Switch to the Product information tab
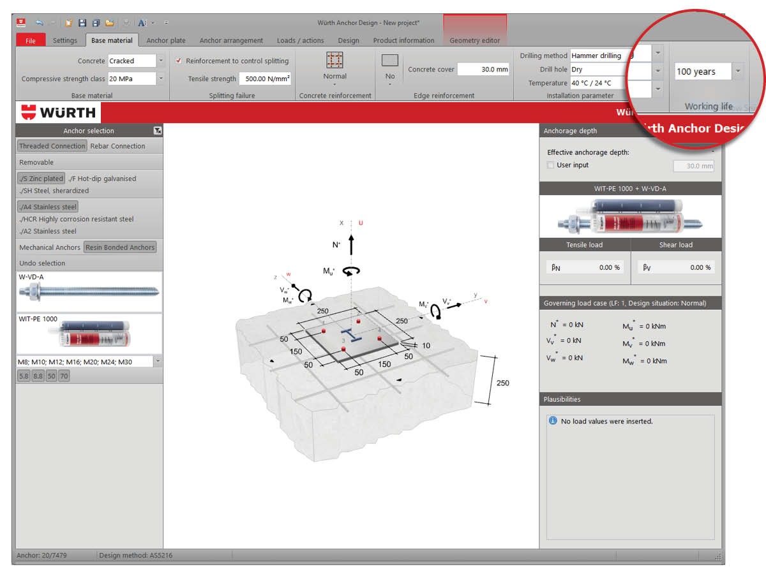 tap(403, 40)
